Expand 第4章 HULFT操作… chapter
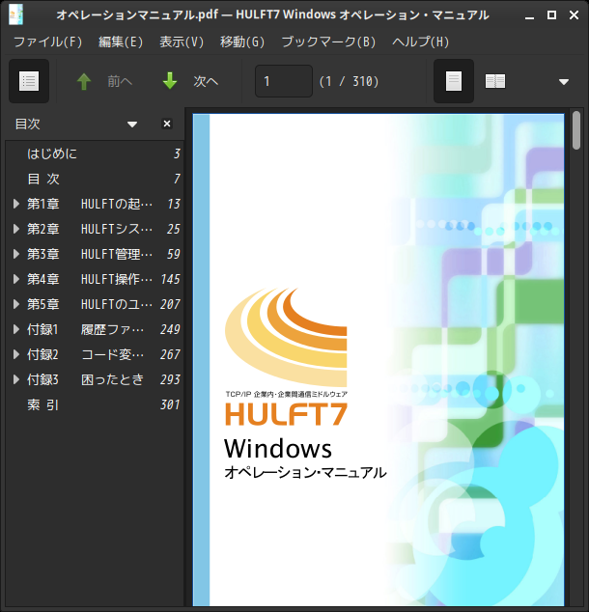 (16, 279)
